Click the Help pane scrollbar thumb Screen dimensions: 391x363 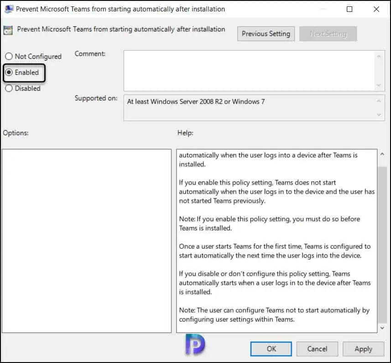pos(382,245)
